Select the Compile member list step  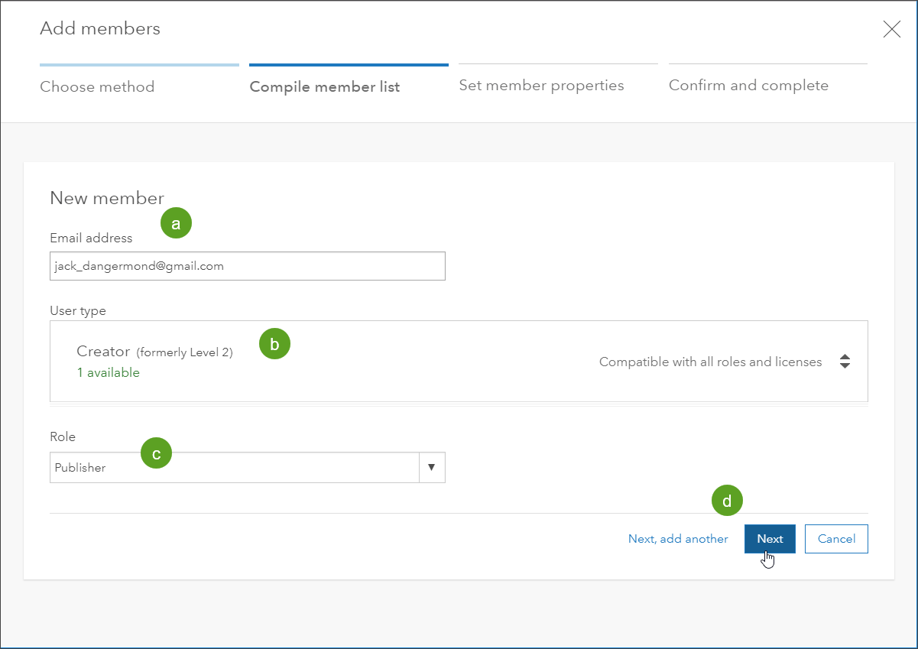coord(325,86)
